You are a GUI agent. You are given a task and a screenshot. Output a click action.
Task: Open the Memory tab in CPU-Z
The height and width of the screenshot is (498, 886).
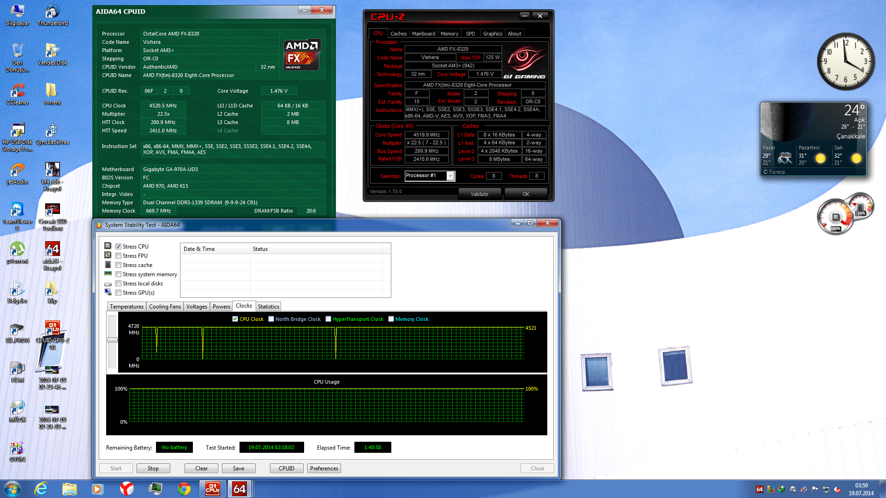pyautogui.click(x=449, y=34)
